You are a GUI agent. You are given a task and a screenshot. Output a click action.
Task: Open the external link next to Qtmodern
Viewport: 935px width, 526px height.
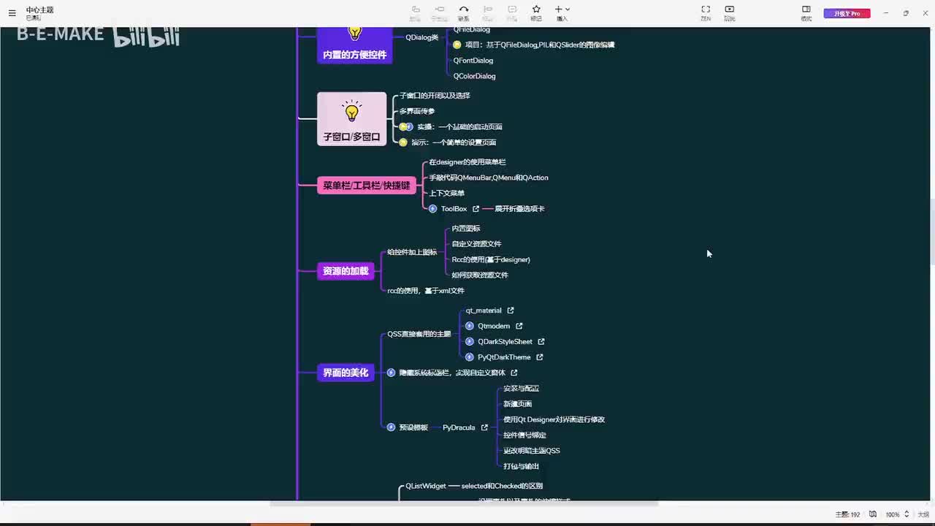519,326
